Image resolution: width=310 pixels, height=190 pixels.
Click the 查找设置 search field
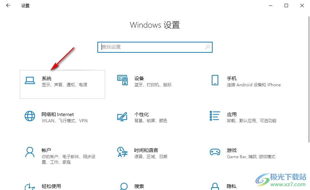[155, 47]
